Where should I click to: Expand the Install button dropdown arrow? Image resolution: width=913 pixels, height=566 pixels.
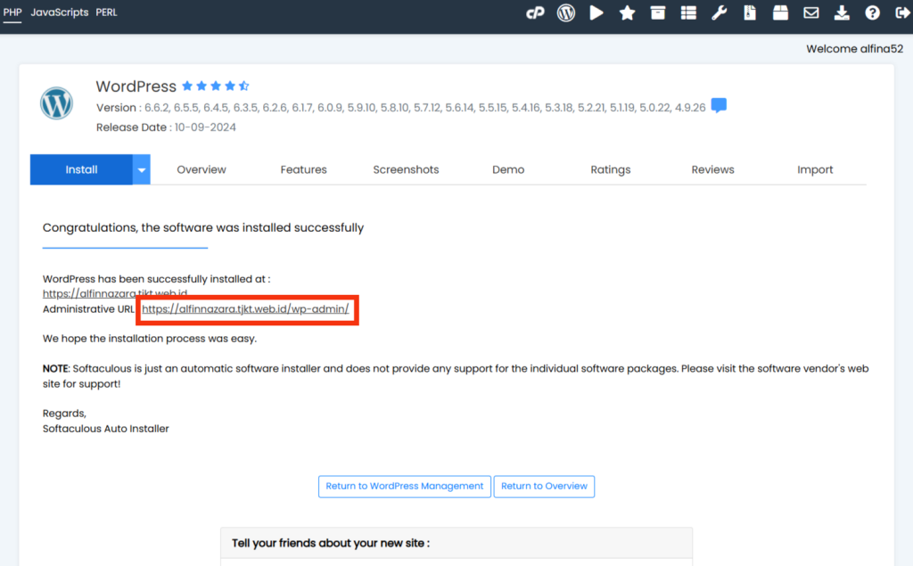tap(141, 169)
